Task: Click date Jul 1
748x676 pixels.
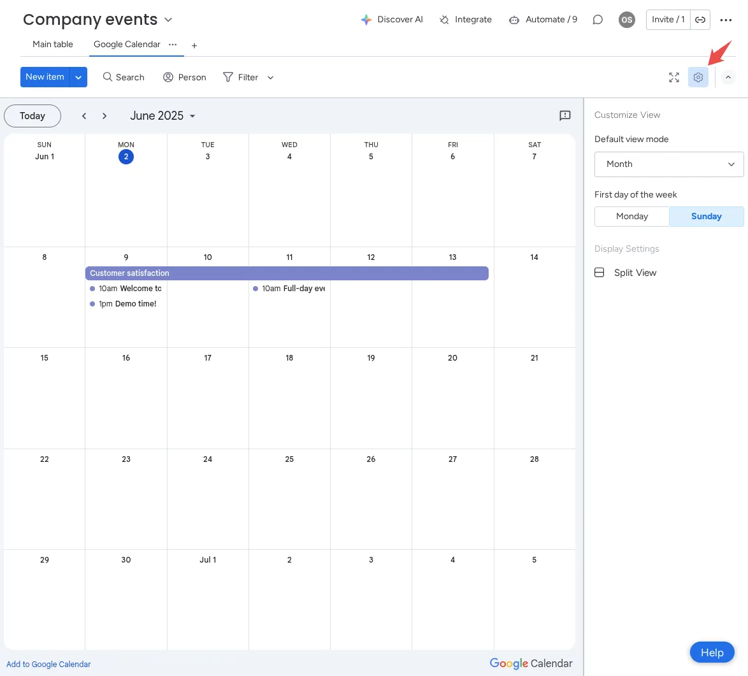Action: point(208,559)
